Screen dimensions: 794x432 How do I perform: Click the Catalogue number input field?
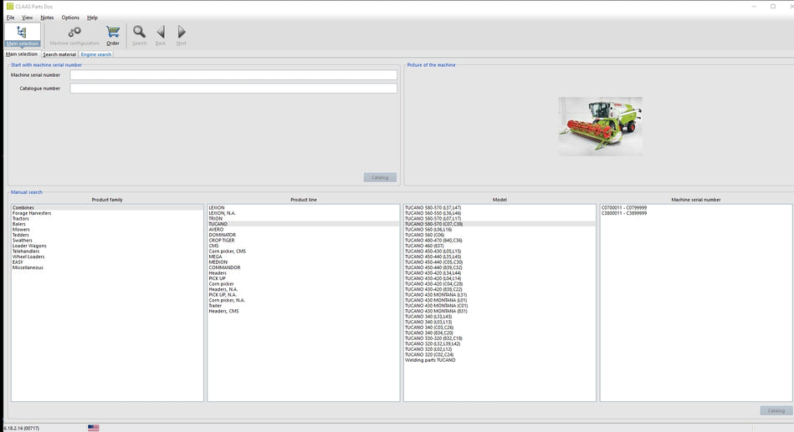click(233, 89)
